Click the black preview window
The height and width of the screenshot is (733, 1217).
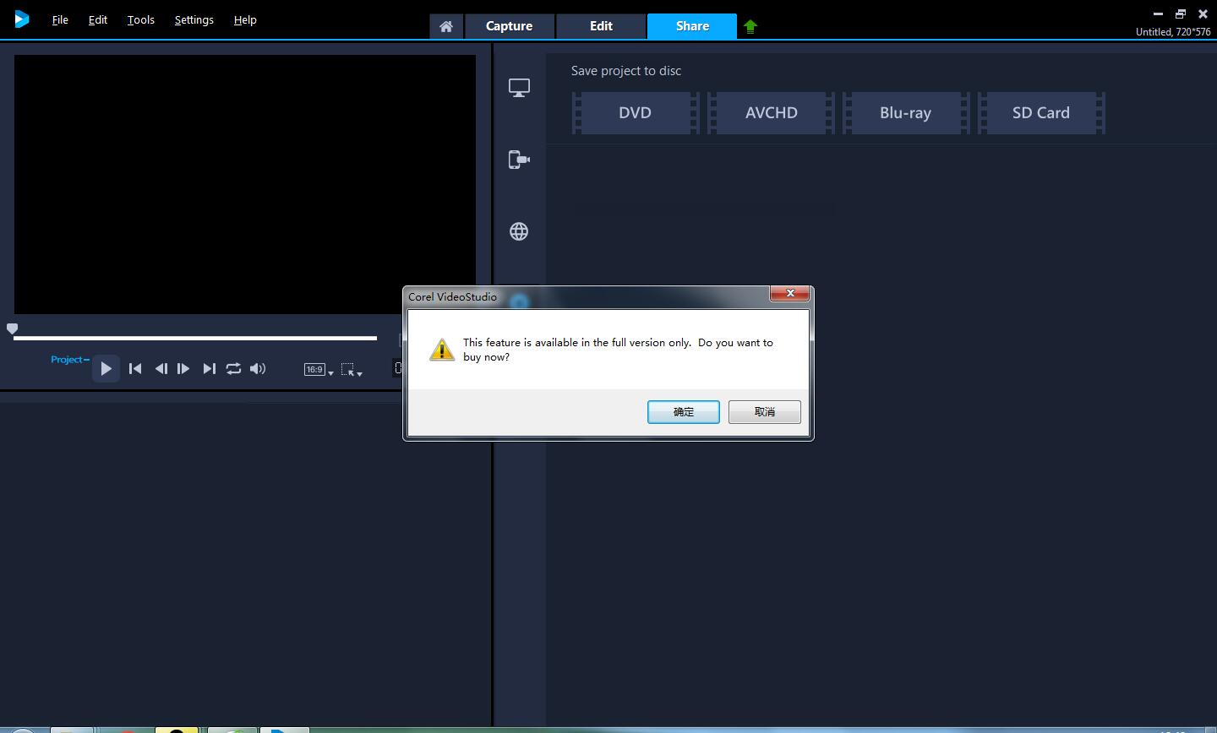pyautogui.click(x=245, y=184)
